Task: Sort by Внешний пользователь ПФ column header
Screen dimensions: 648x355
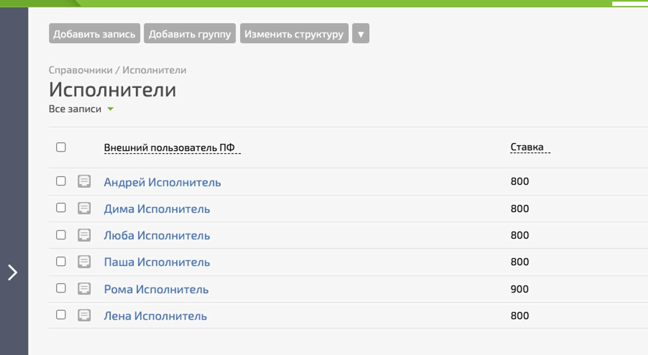Action: (169, 148)
